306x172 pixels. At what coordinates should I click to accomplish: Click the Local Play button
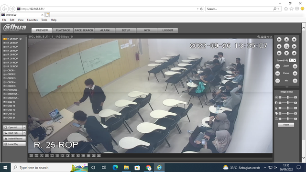coord(14,144)
